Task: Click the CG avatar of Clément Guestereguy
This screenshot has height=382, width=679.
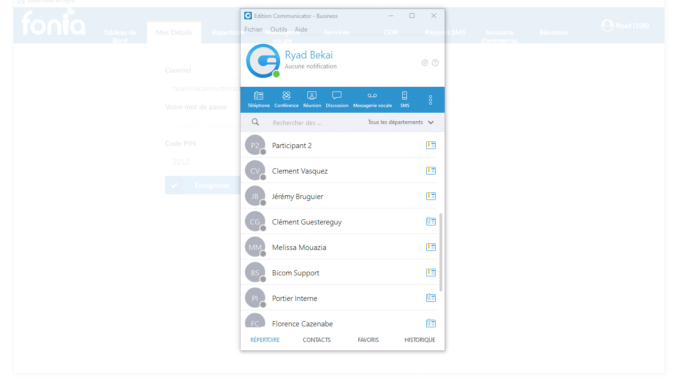Action: coord(255,222)
